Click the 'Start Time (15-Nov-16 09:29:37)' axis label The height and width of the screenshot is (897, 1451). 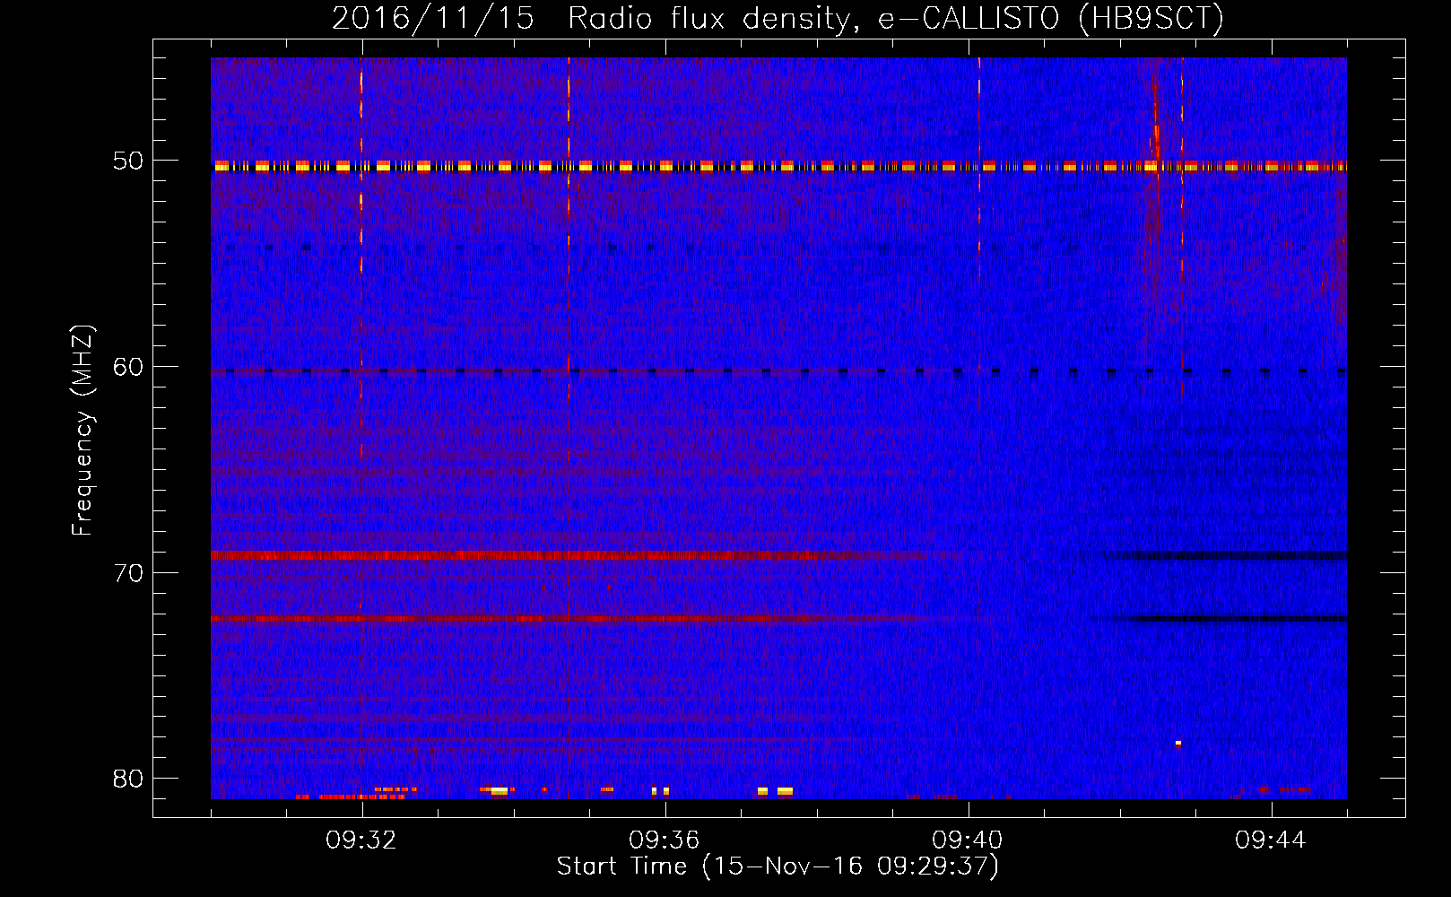pyautogui.click(x=778, y=866)
